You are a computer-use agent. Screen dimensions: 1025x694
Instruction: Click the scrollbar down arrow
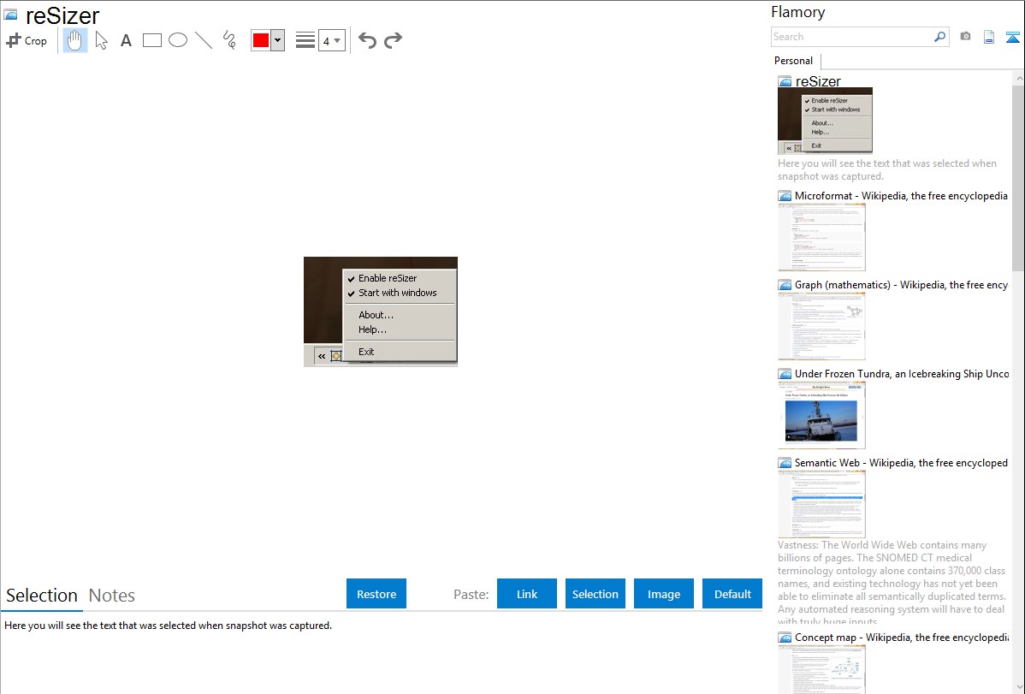(1018, 687)
